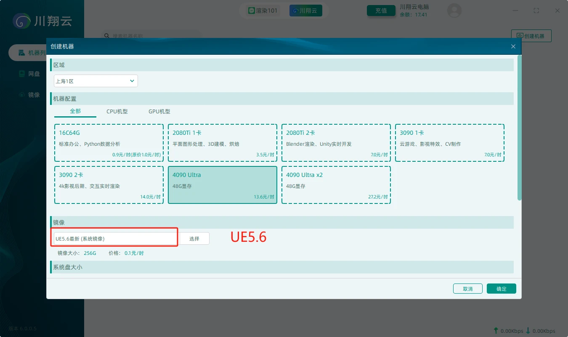Minimize the application window
This screenshot has width=568, height=337.
click(x=516, y=11)
